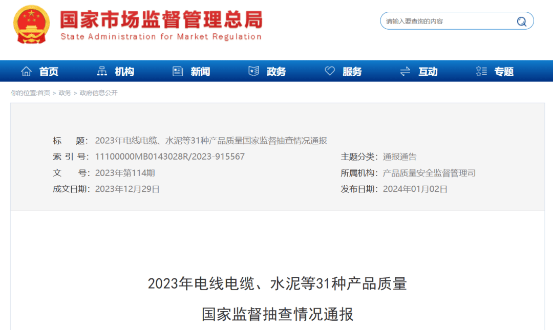This screenshot has height=330, width=553.
Task: Go to 政务 in the breadcrumb
Action: pos(65,93)
